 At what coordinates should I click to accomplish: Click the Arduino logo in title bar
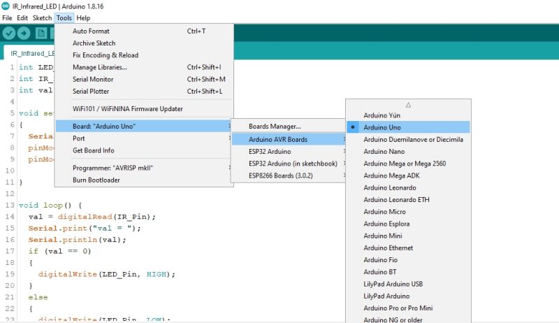pyautogui.click(x=6, y=6)
